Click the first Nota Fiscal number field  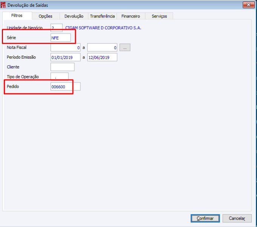(x=66, y=48)
